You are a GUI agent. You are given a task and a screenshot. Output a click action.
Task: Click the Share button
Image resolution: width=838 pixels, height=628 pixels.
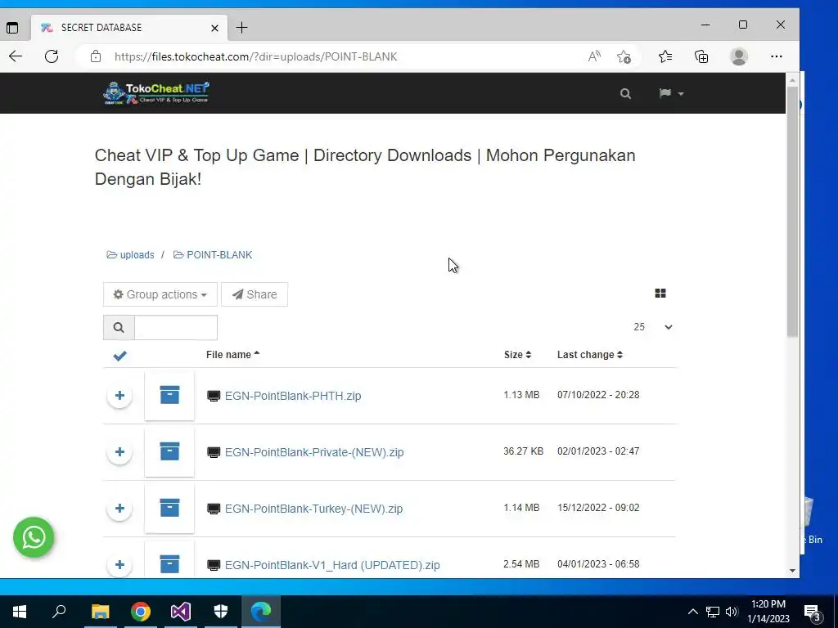pyautogui.click(x=255, y=294)
